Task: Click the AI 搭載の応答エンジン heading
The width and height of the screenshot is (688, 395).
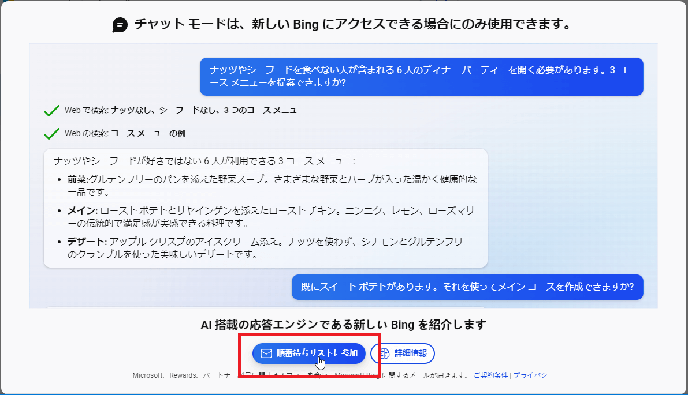Action: [x=343, y=325]
